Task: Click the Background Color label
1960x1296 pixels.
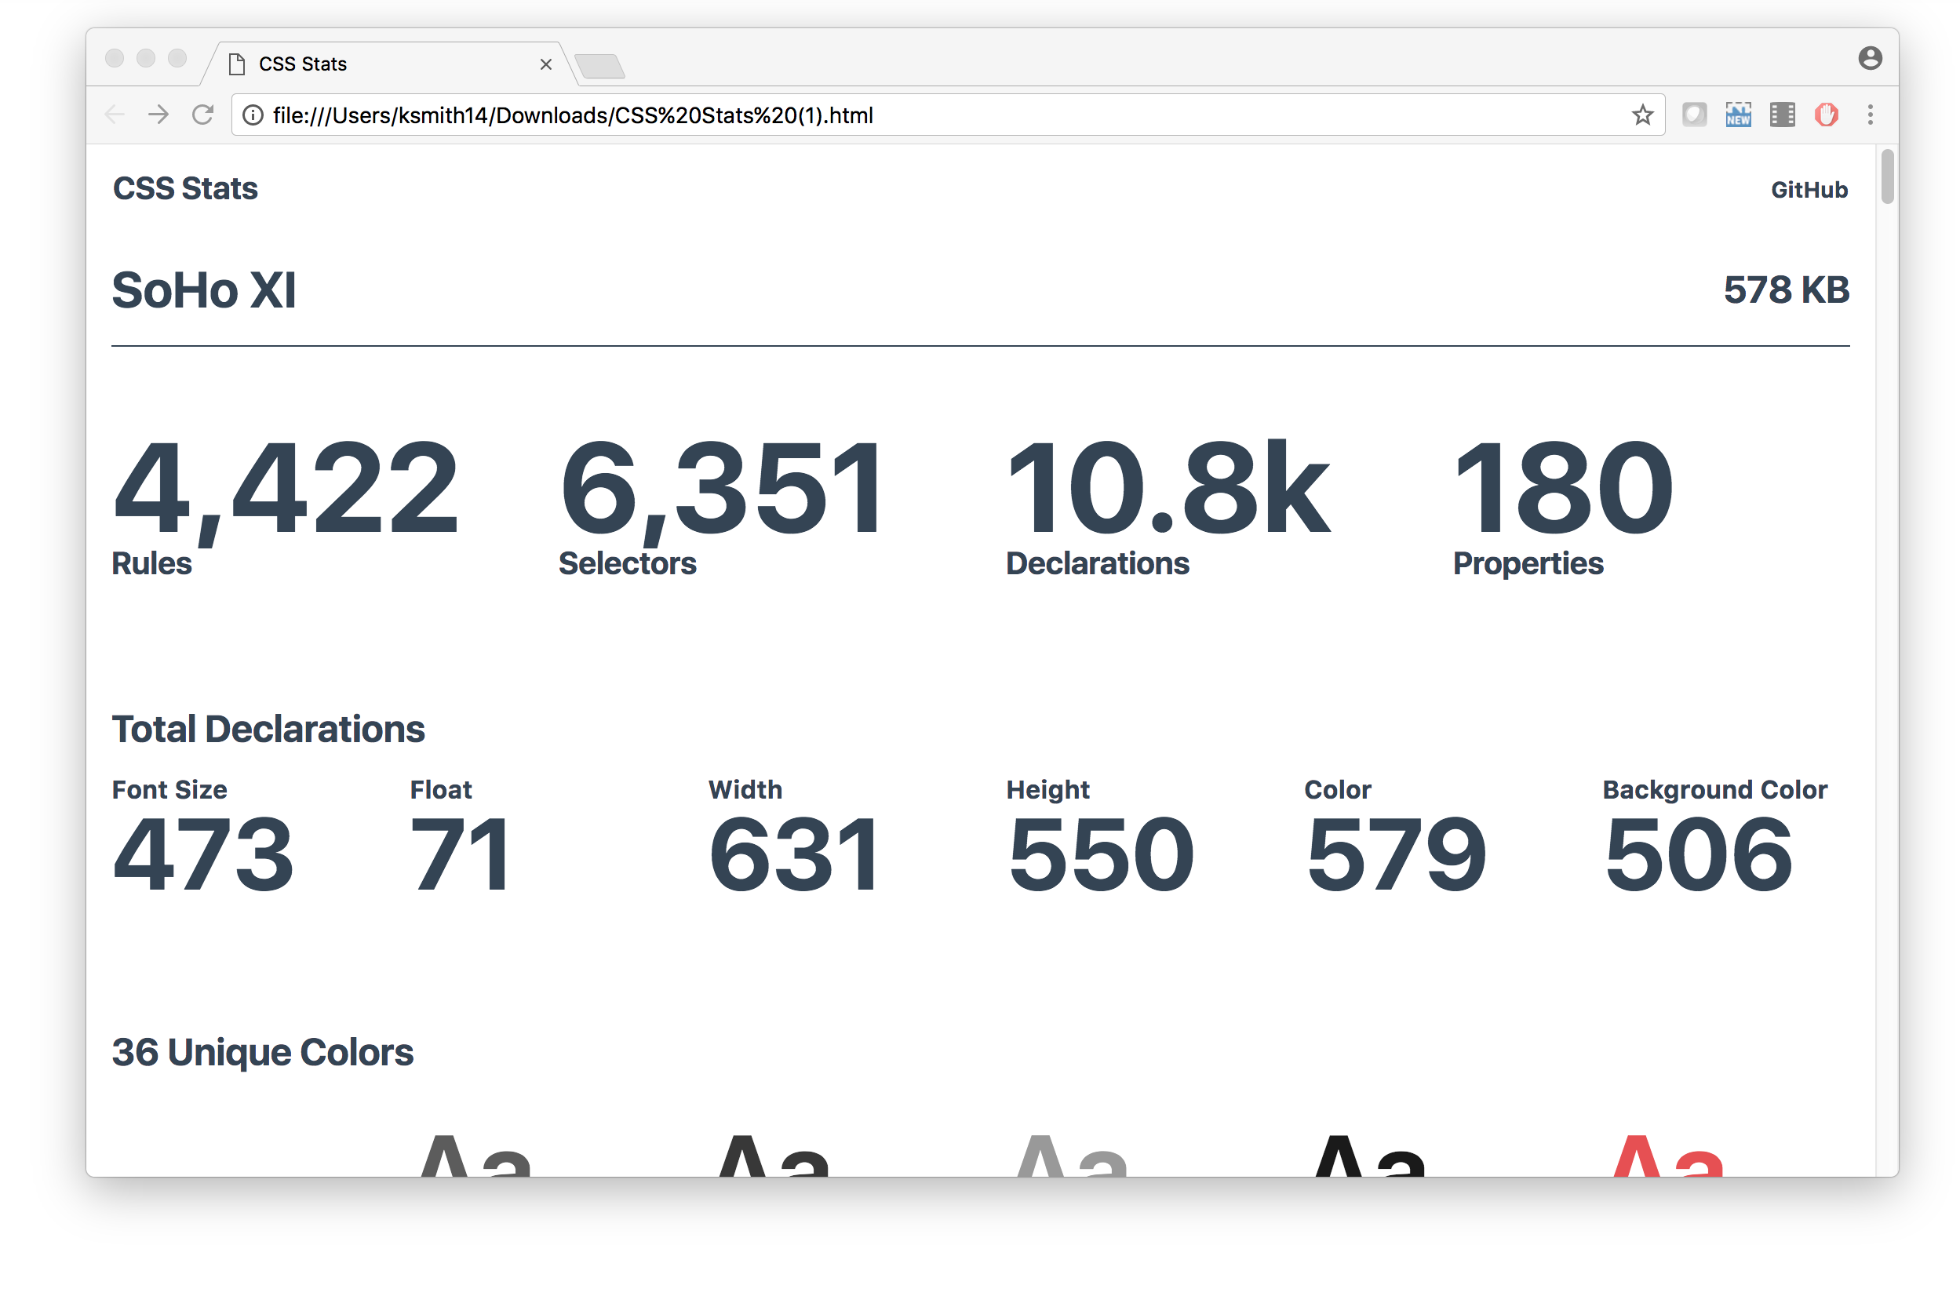Action: tap(1714, 790)
